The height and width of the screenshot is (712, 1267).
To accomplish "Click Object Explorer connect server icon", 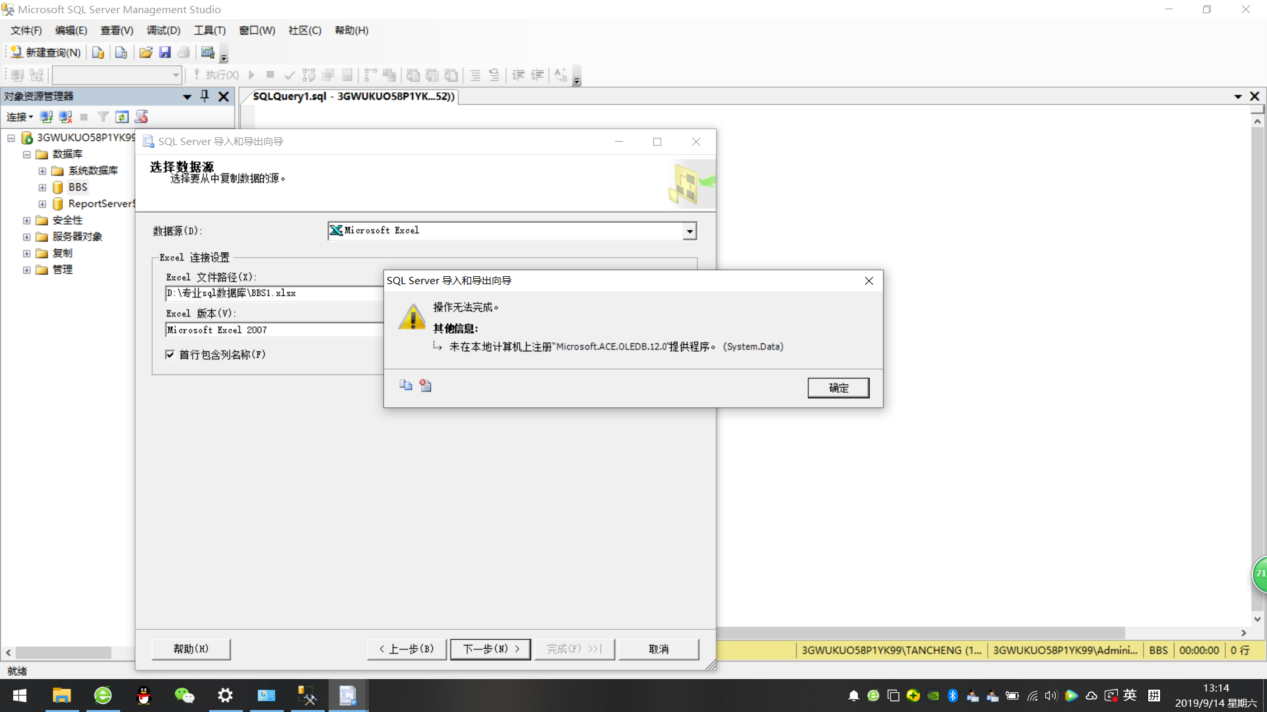I will (46, 117).
